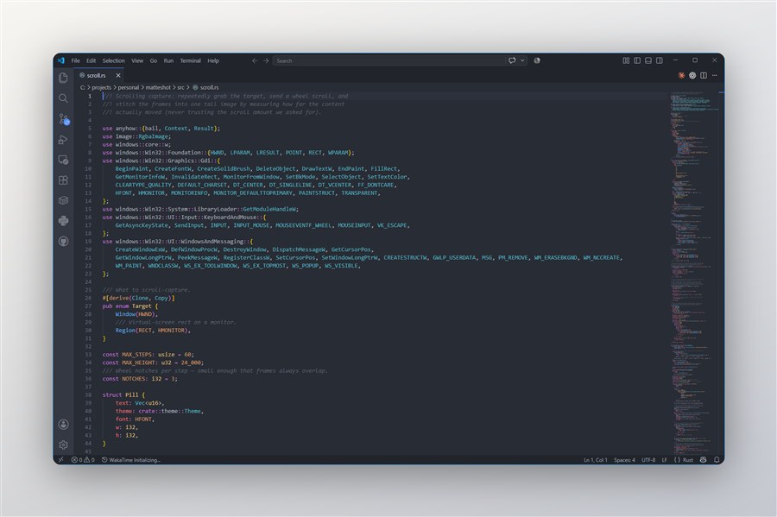Open the Accounts menu icon
777x517 pixels.
(63, 425)
